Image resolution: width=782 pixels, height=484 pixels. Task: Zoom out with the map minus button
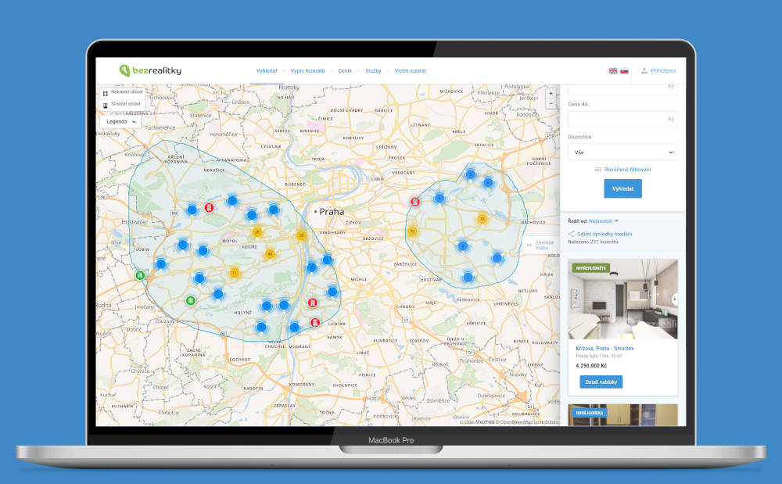click(551, 103)
